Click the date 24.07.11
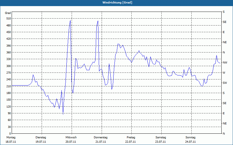Image resolution: width=233 pixels, height=145 pixels. [x=190, y=142]
